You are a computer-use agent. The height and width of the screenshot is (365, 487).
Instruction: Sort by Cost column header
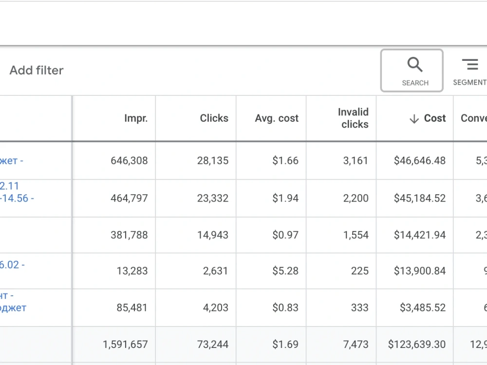coord(435,118)
